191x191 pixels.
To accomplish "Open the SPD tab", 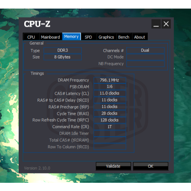I will 88,37.
